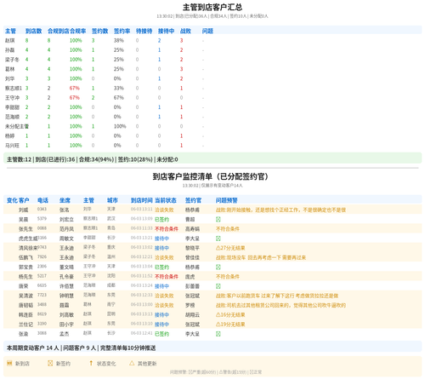
Task: Click customer 郭宝贵 in monitoring list
Action: click(25, 267)
